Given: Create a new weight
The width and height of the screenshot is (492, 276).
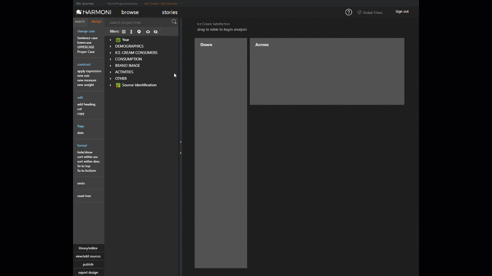Looking at the screenshot, I should (85, 85).
